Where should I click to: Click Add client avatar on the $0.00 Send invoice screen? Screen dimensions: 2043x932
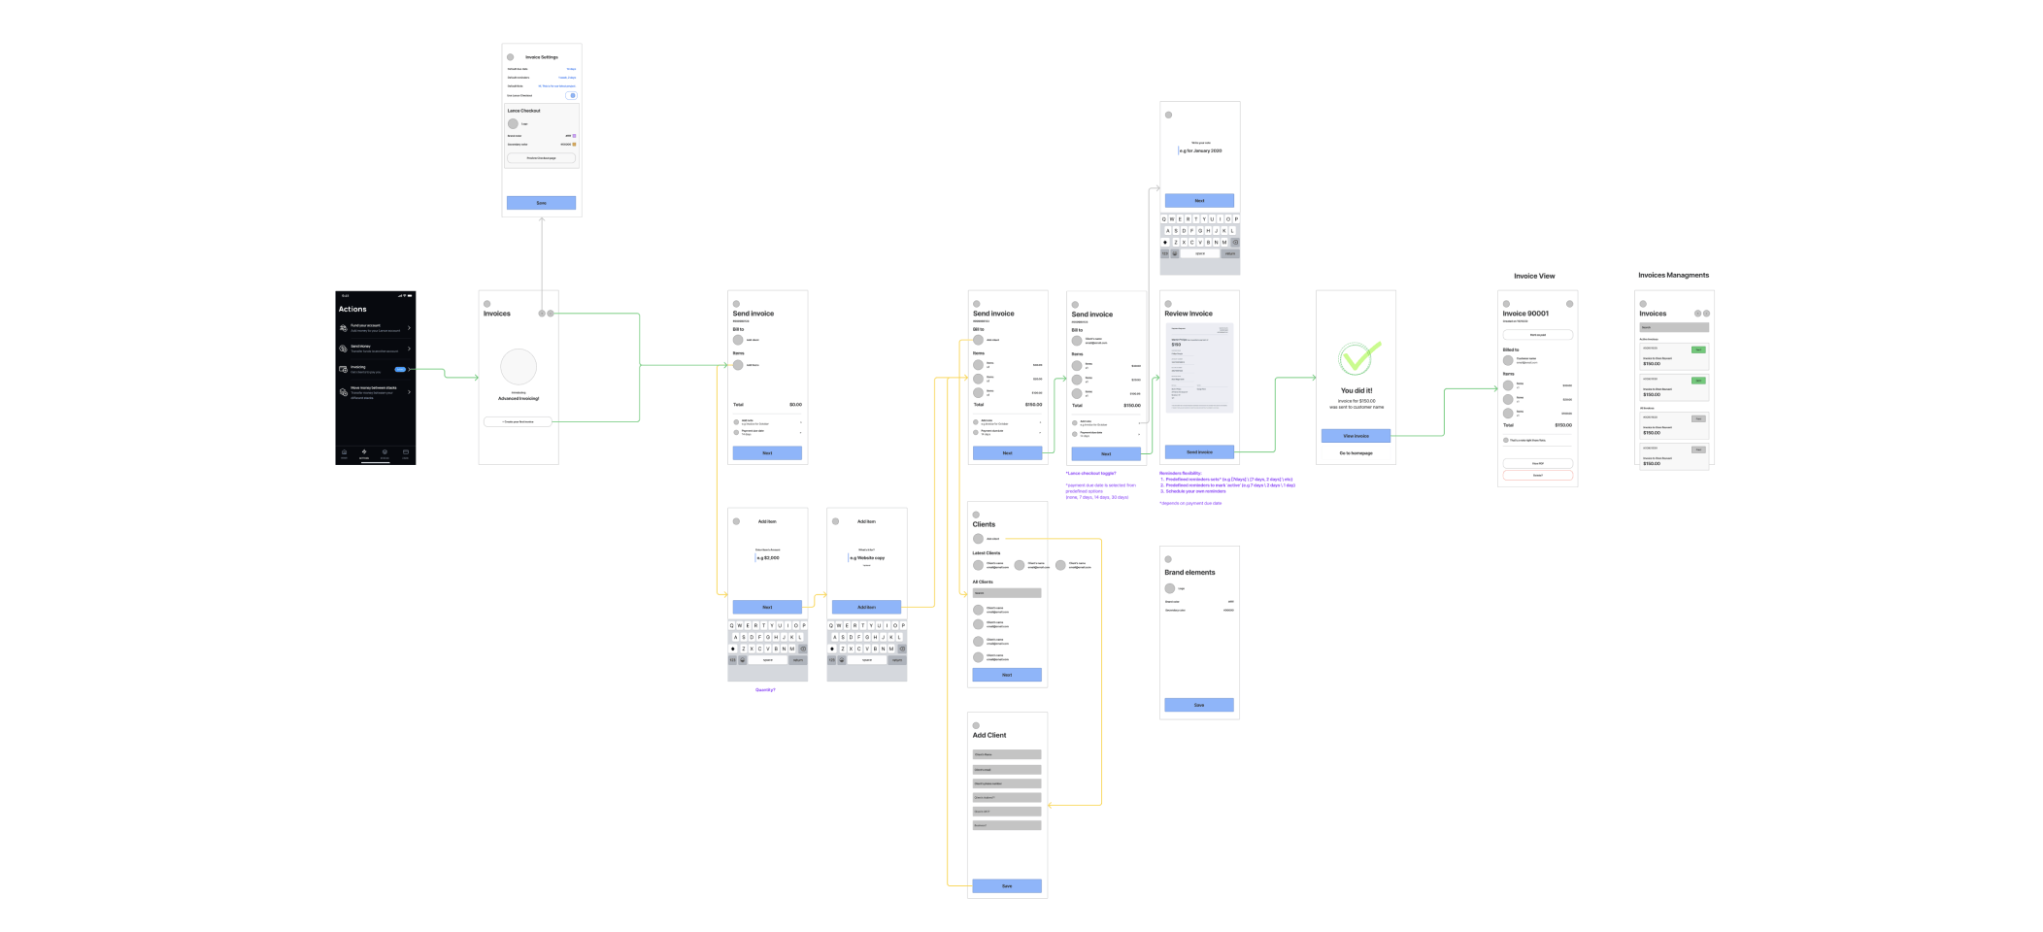[x=738, y=340]
